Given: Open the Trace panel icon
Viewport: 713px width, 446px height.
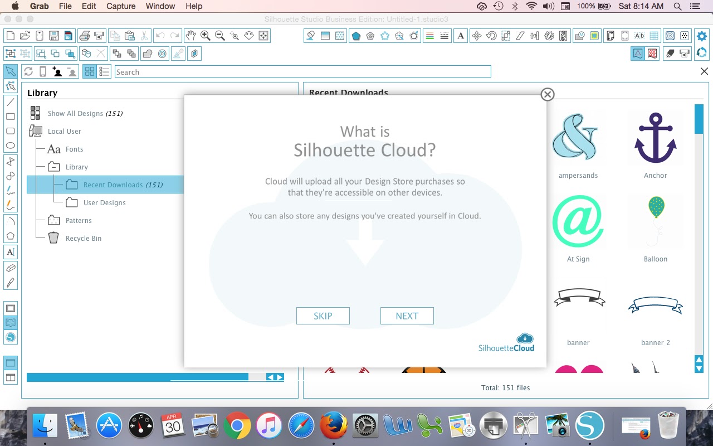Looking at the screenshot, I should (x=670, y=36).
